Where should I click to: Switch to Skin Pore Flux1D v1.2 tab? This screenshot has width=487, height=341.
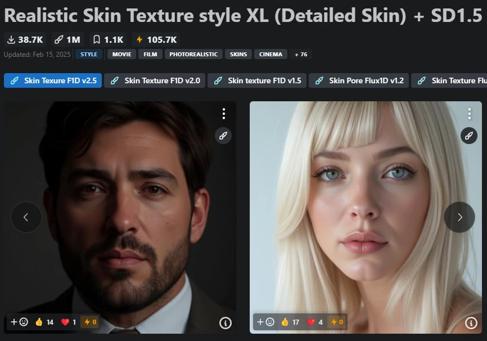pos(359,80)
